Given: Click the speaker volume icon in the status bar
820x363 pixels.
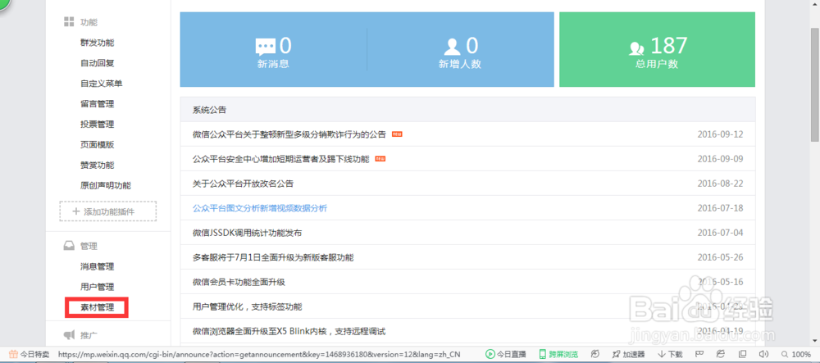Looking at the screenshot, I should (x=763, y=354).
